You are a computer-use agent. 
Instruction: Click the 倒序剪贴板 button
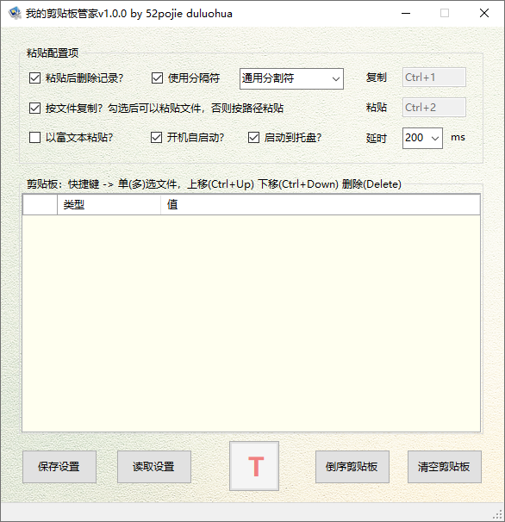(352, 467)
